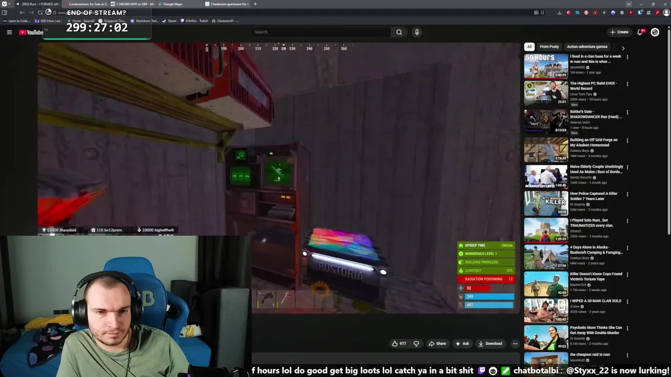Switch to the Google Maps browser tab

(179, 4)
